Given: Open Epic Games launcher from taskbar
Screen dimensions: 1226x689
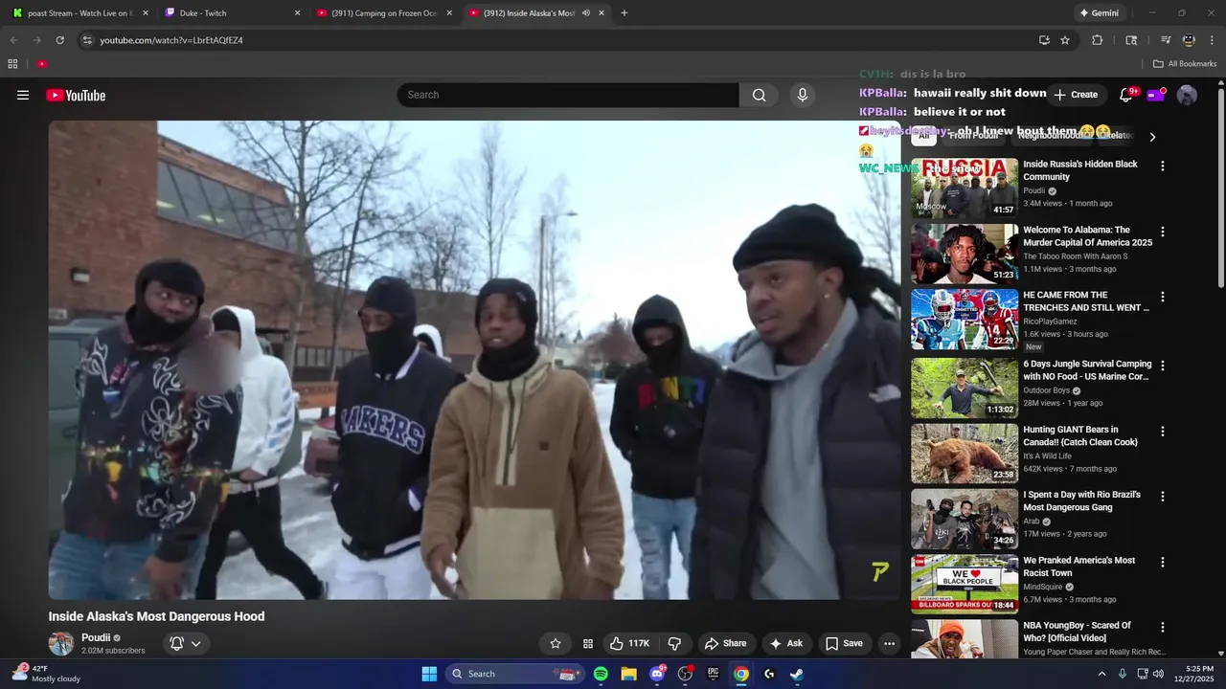Looking at the screenshot, I should [713, 674].
